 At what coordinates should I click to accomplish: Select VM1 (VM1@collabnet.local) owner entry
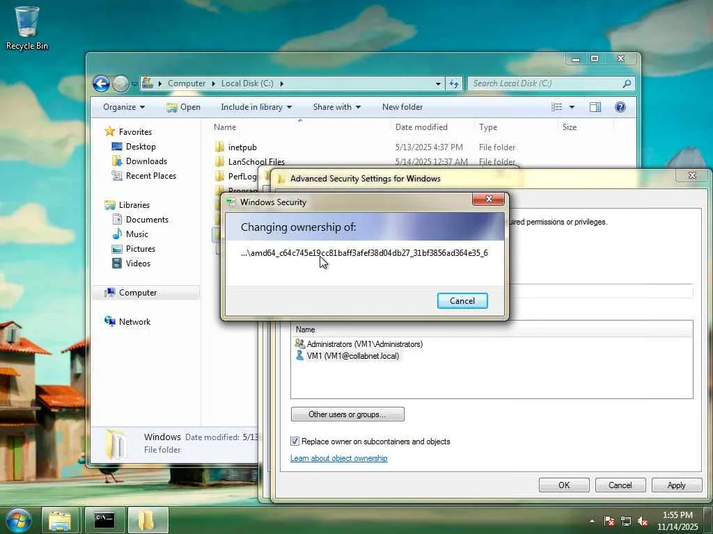[347, 356]
